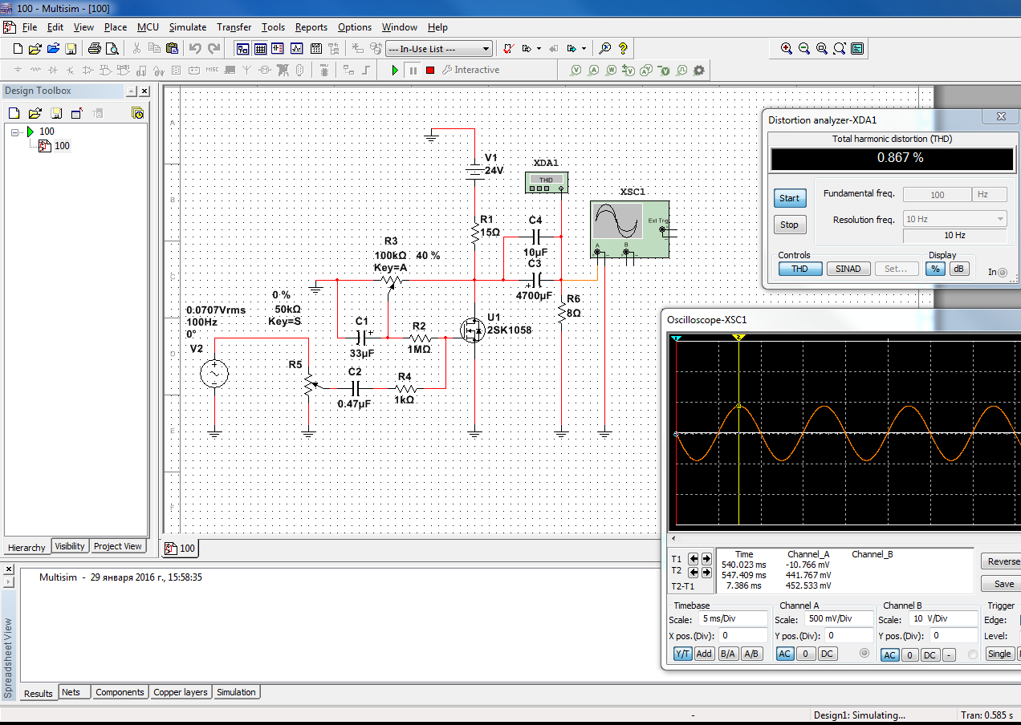Open probe settings gear icon

pos(699,71)
